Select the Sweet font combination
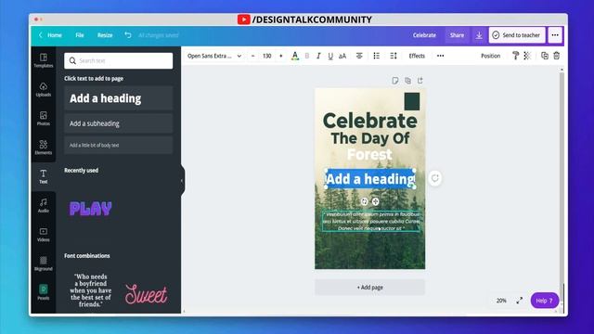This screenshot has width=594, height=334. tap(147, 294)
